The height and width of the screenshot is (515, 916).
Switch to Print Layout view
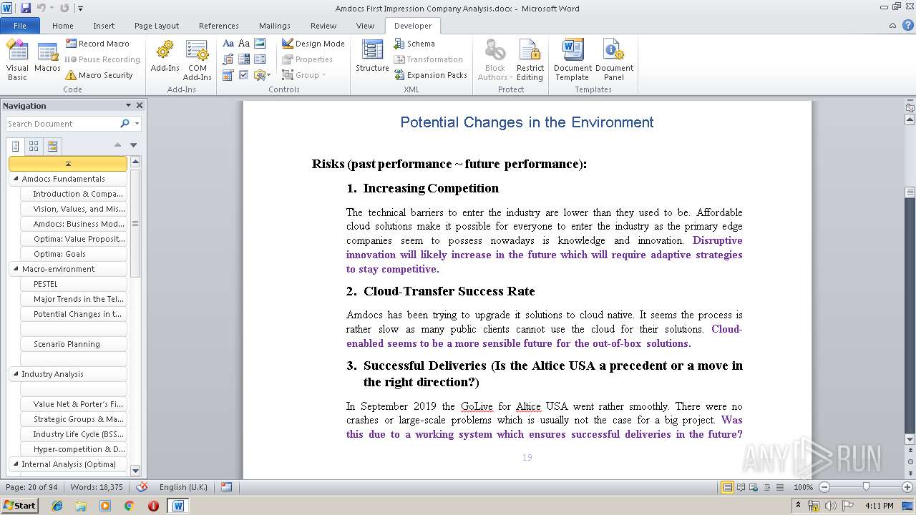(x=728, y=487)
